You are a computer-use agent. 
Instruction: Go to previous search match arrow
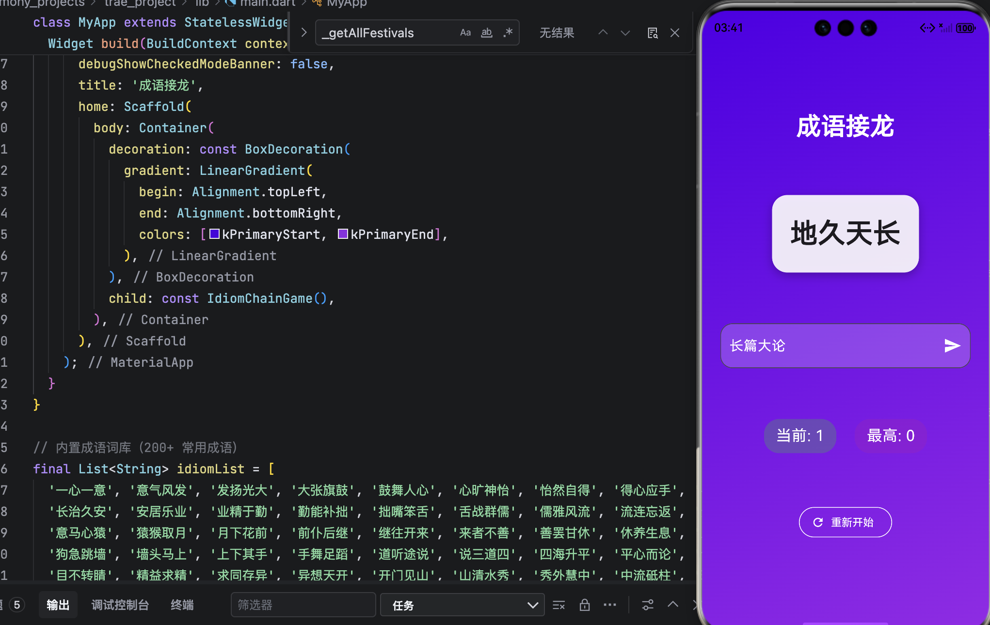(603, 33)
